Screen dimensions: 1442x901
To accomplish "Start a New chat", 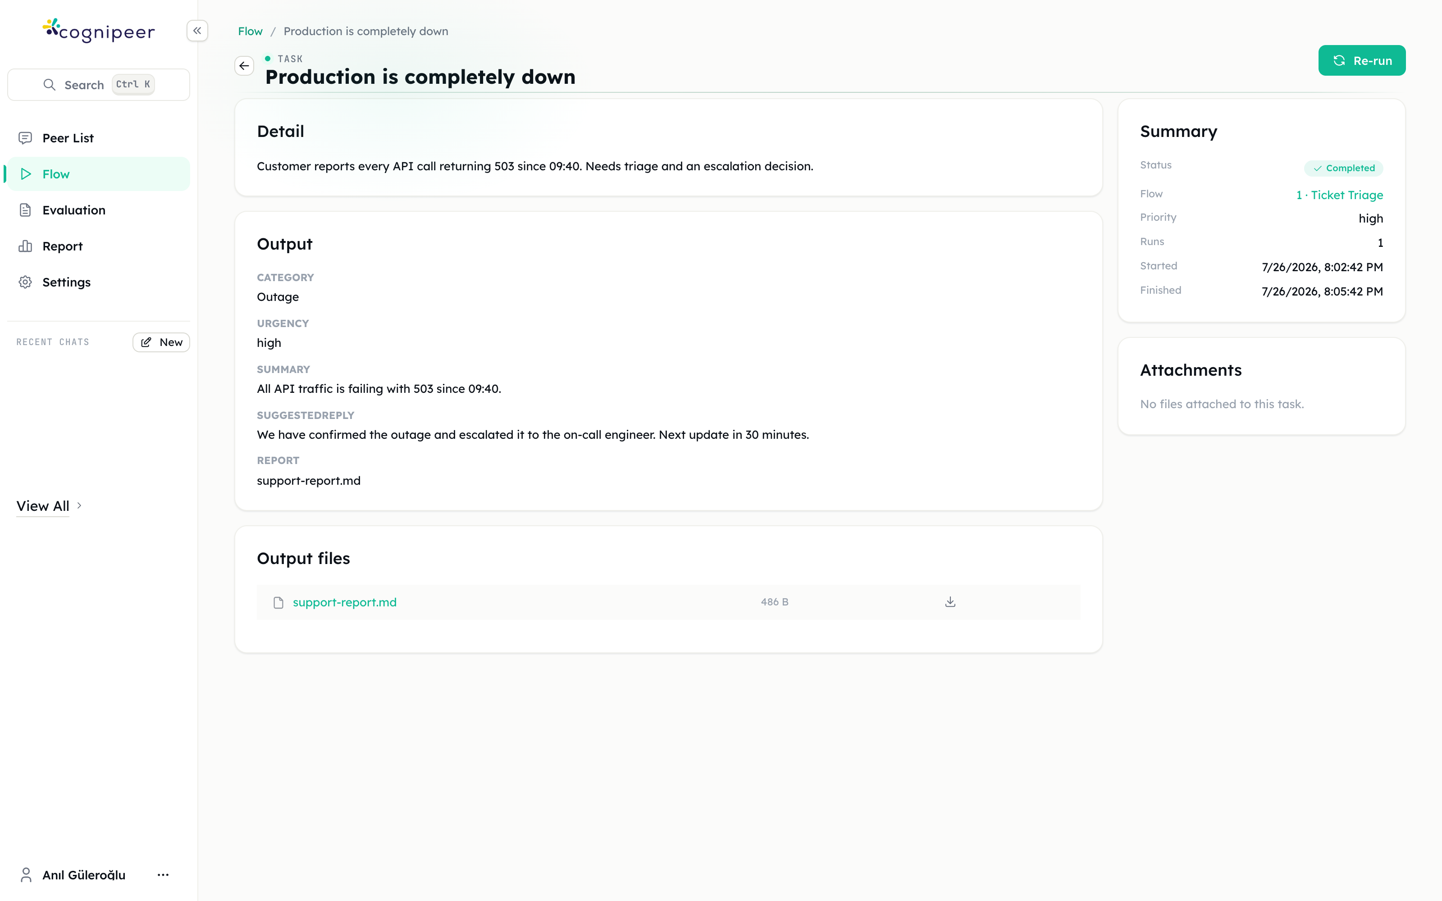I will coord(161,342).
